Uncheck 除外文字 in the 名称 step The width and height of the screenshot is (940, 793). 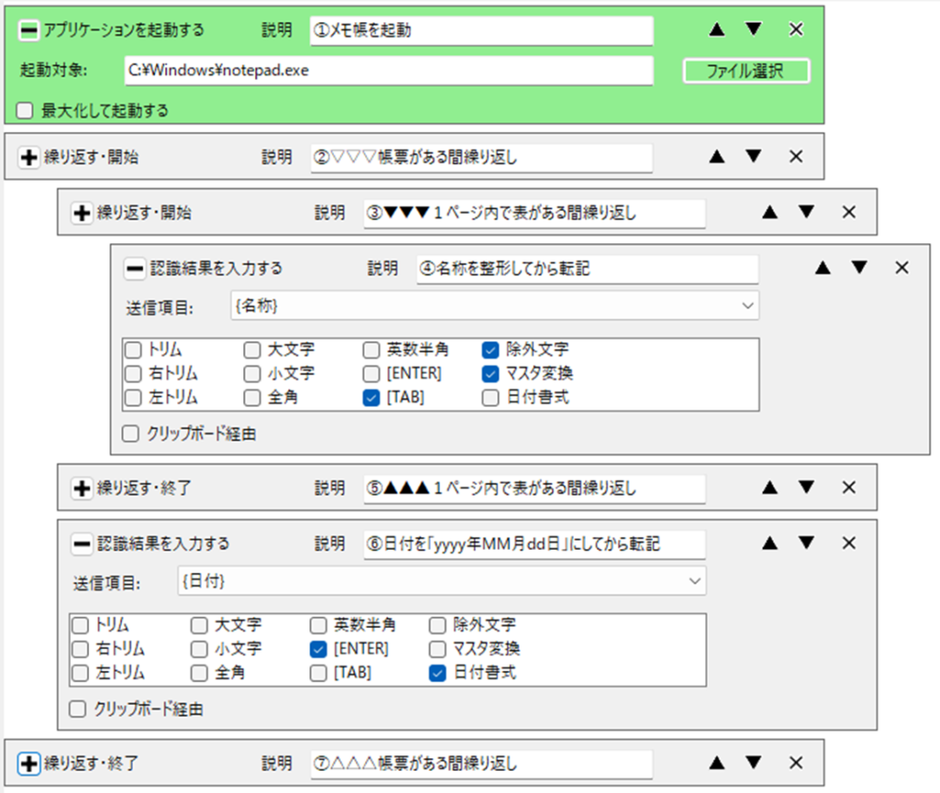(490, 350)
